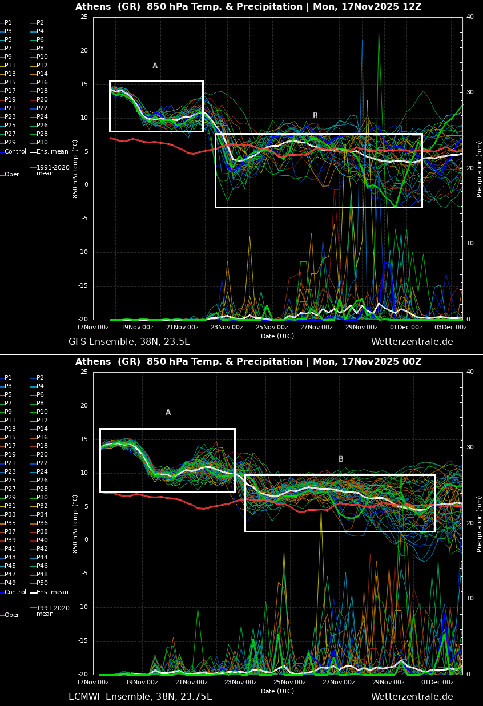This screenshot has height=706, width=483.
Task: Select 01Dec 00z tick on ECMWF date axis
Action: click(x=437, y=683)
